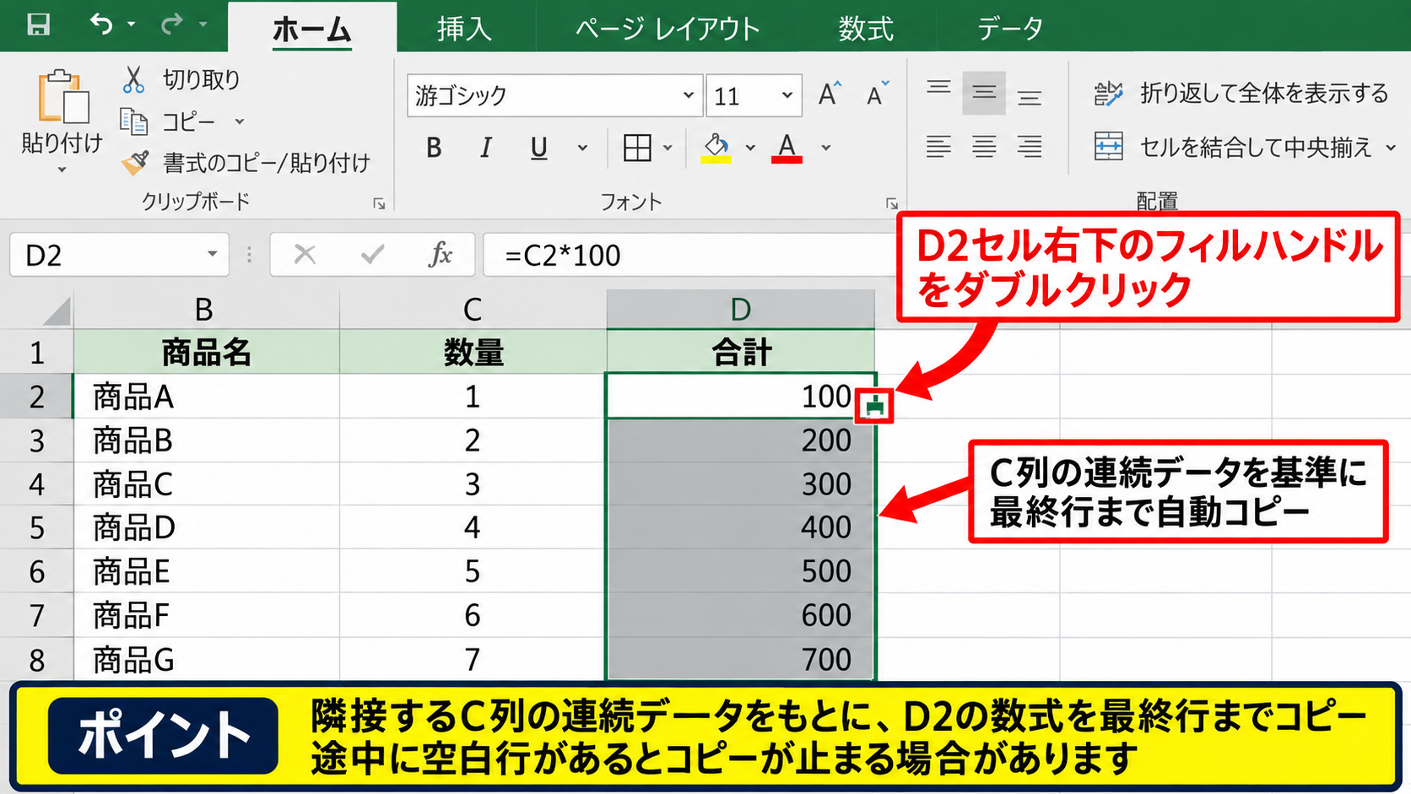Open the fill color dropdown arrow
This screenshot has height=794, width=1411.
[x=750, y=149]
